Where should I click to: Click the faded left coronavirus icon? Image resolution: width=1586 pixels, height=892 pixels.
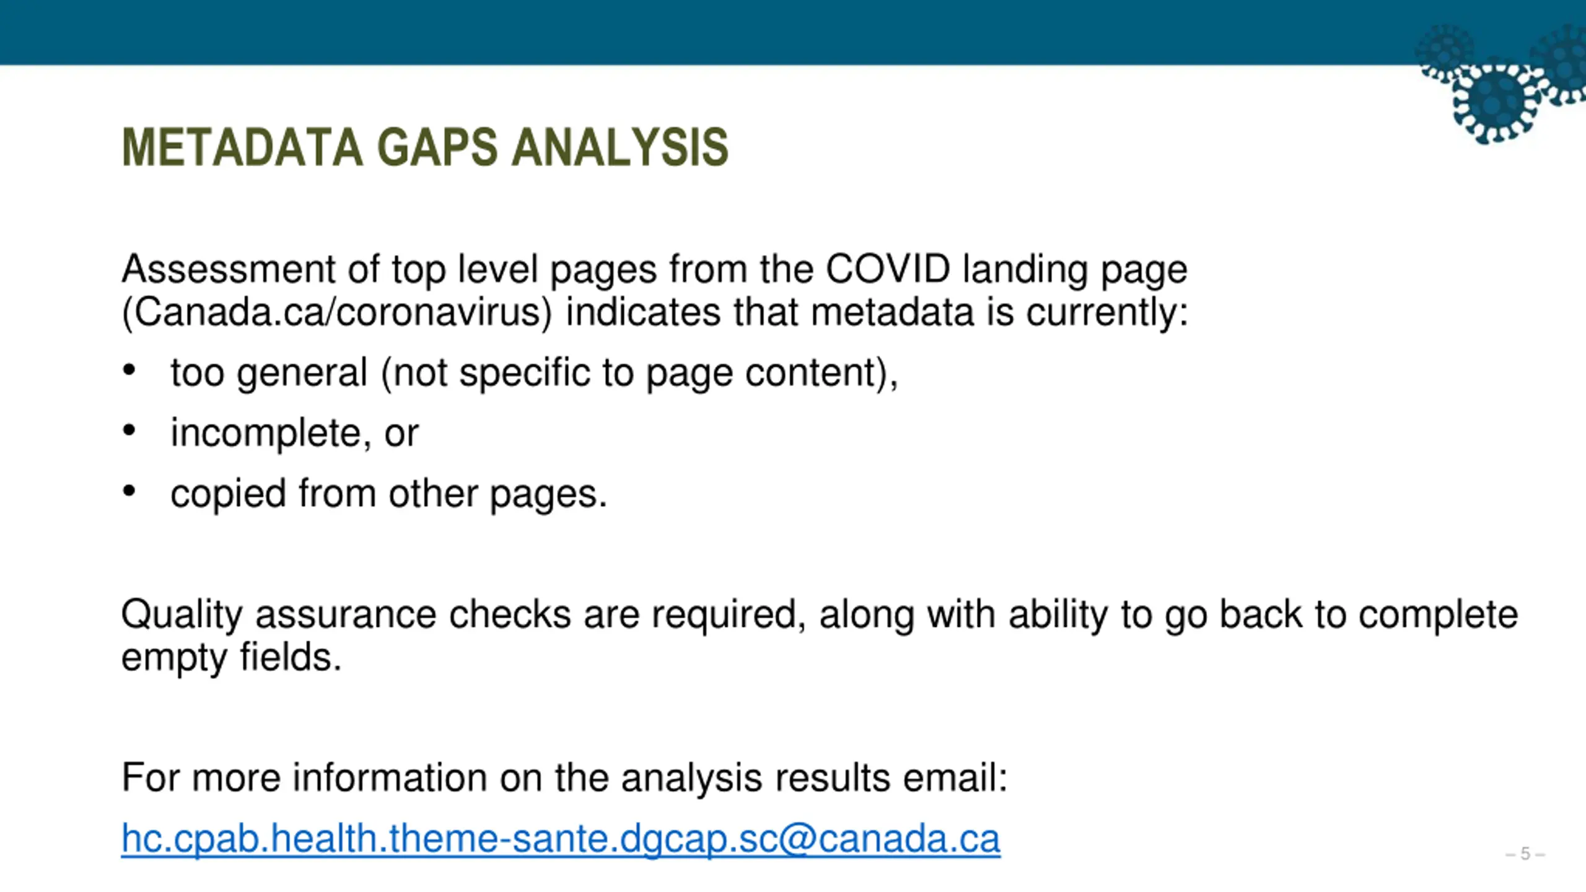click(x=1445, y=55)
